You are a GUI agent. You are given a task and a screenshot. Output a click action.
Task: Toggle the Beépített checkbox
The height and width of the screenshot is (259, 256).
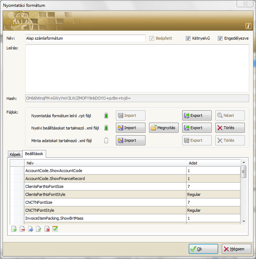point(152,38)
